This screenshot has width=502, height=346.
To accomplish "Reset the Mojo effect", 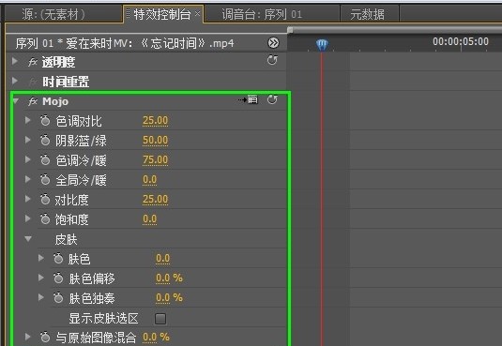I will (x=272, y=99).
